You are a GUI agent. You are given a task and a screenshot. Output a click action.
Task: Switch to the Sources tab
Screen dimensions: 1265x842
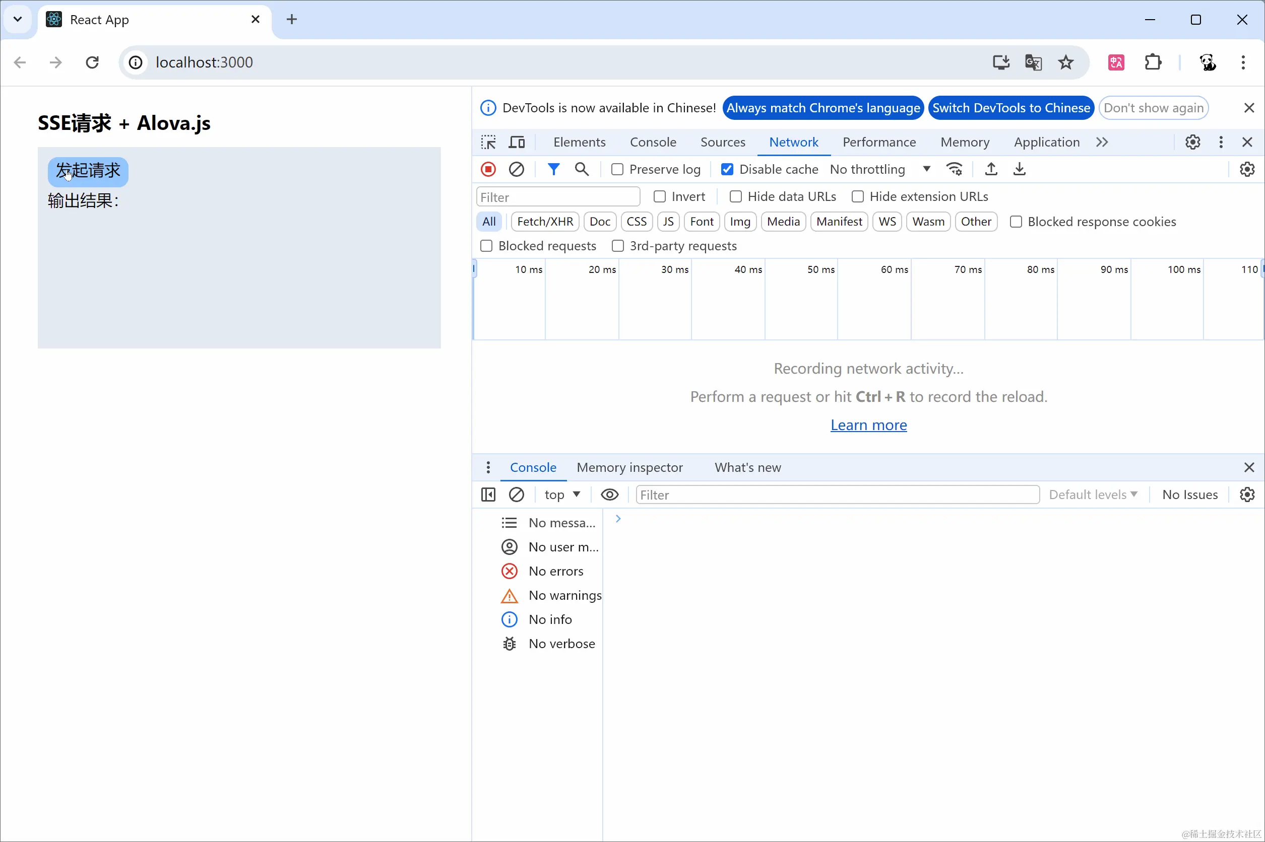click(722, 143)
